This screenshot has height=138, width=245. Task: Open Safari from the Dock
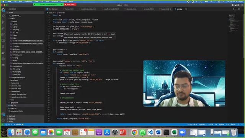point(27,132)
